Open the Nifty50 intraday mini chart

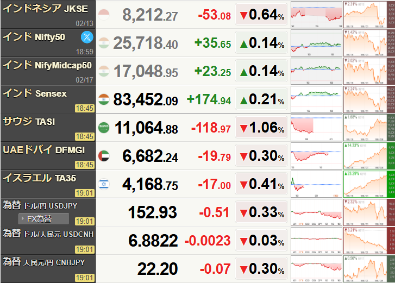pyautogui.click(x=316, y=43)
